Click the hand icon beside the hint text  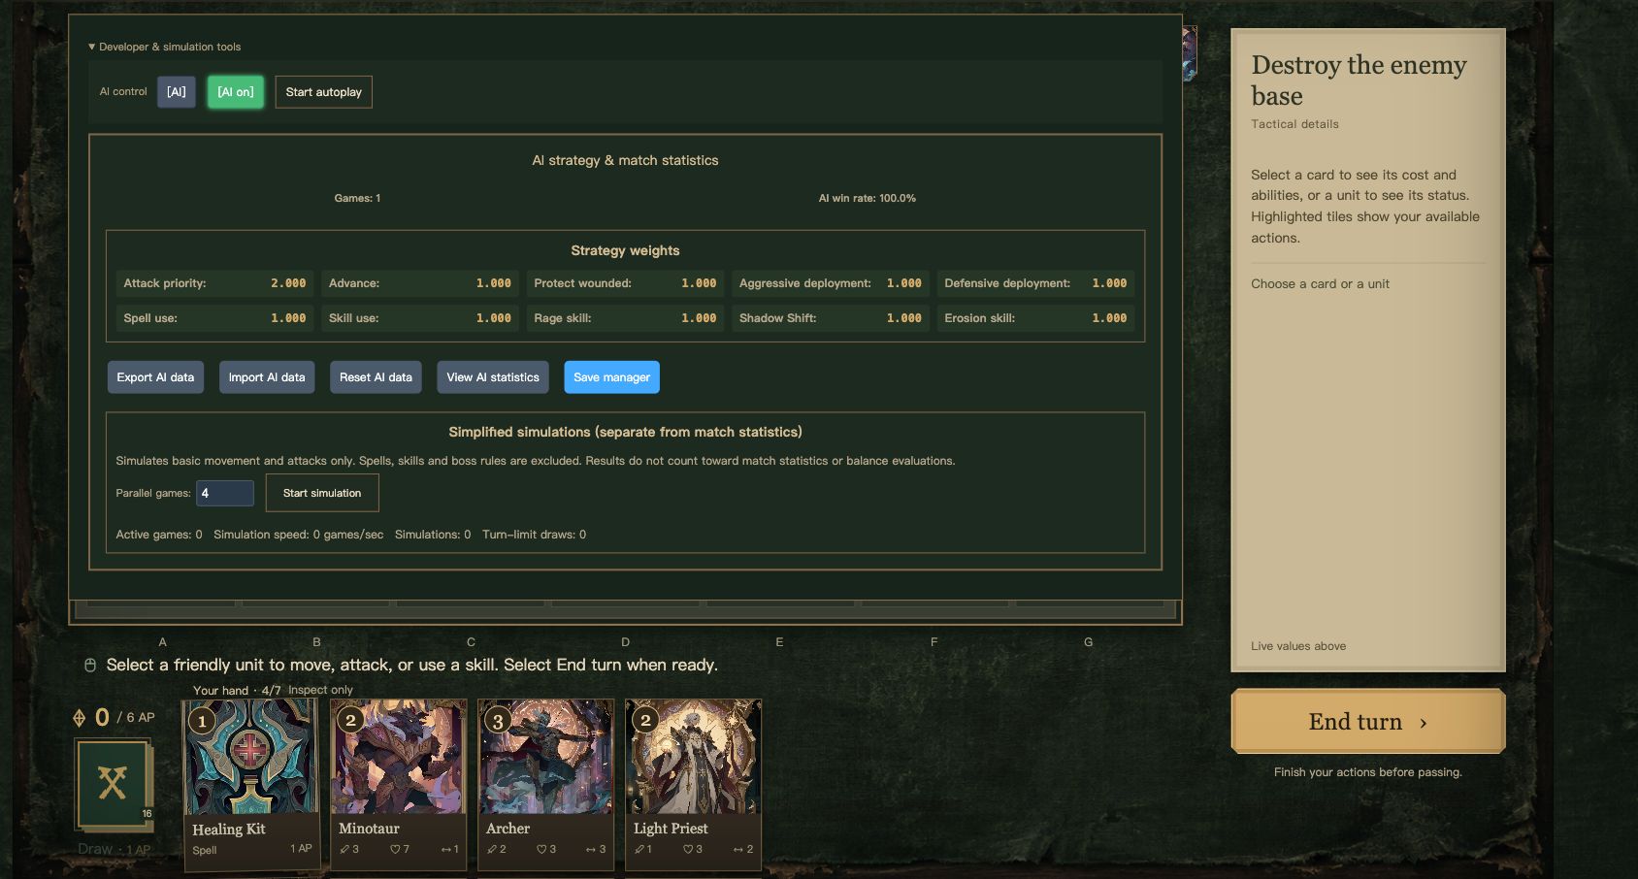90,665
